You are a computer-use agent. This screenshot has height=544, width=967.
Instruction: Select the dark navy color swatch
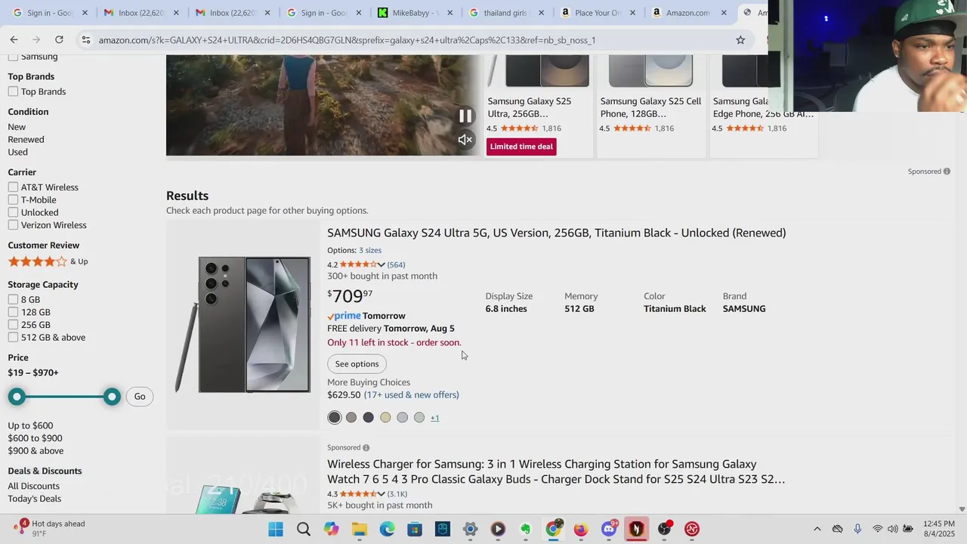368,418
